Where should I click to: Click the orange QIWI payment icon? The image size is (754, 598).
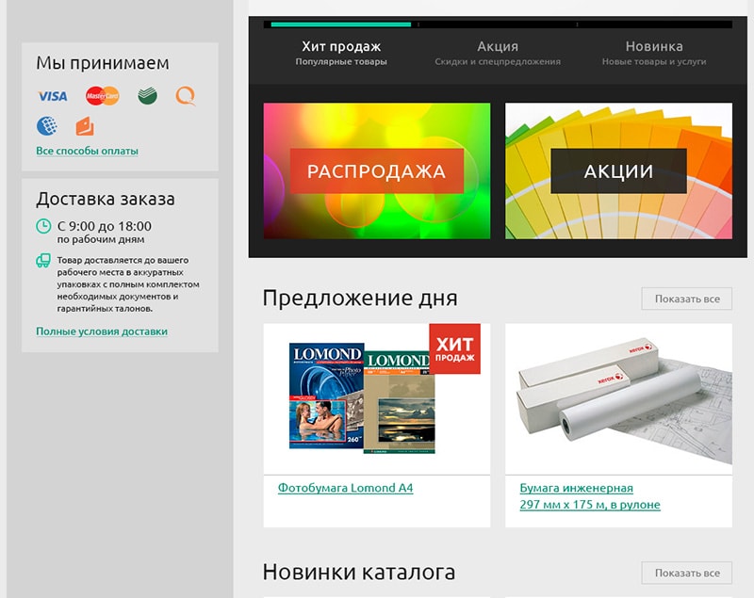(186, 96)
